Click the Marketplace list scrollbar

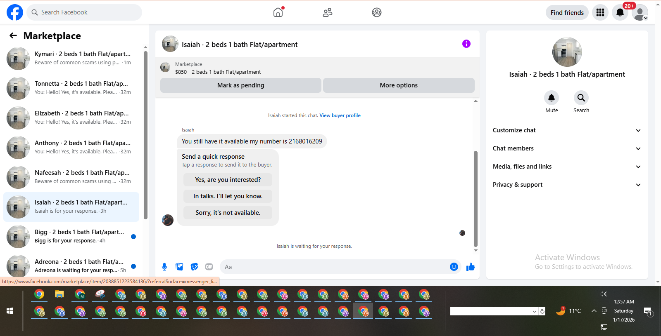(x=145, y=135)
